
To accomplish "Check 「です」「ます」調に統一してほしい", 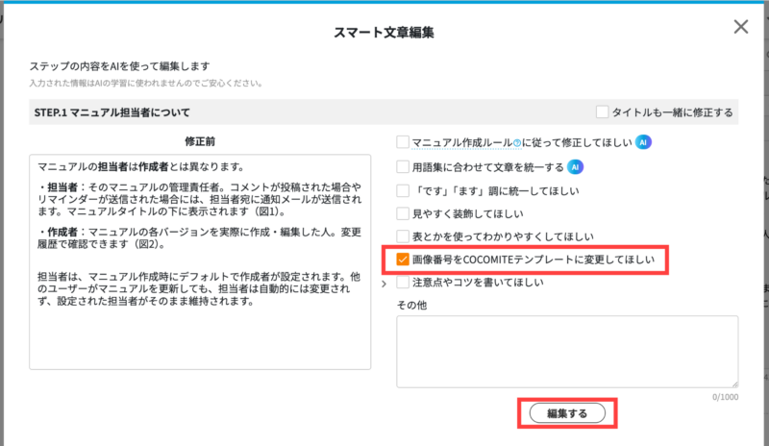I will click(x=403, y=190).
